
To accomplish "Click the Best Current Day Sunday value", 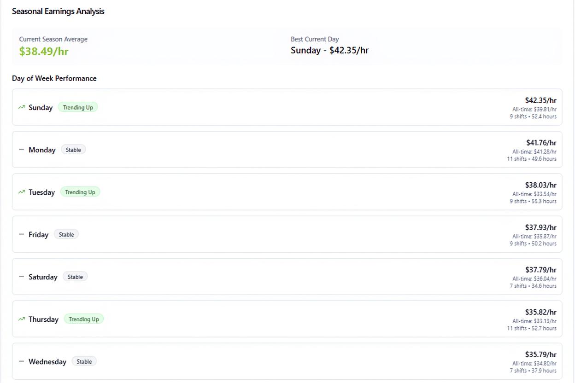I will (x=329, y=50).
